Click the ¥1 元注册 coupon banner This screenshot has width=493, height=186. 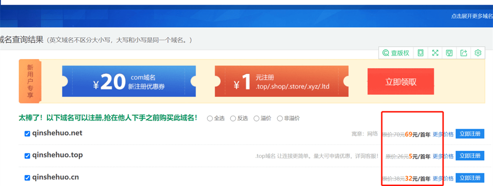pyautogui.click(x=282, y=82)
